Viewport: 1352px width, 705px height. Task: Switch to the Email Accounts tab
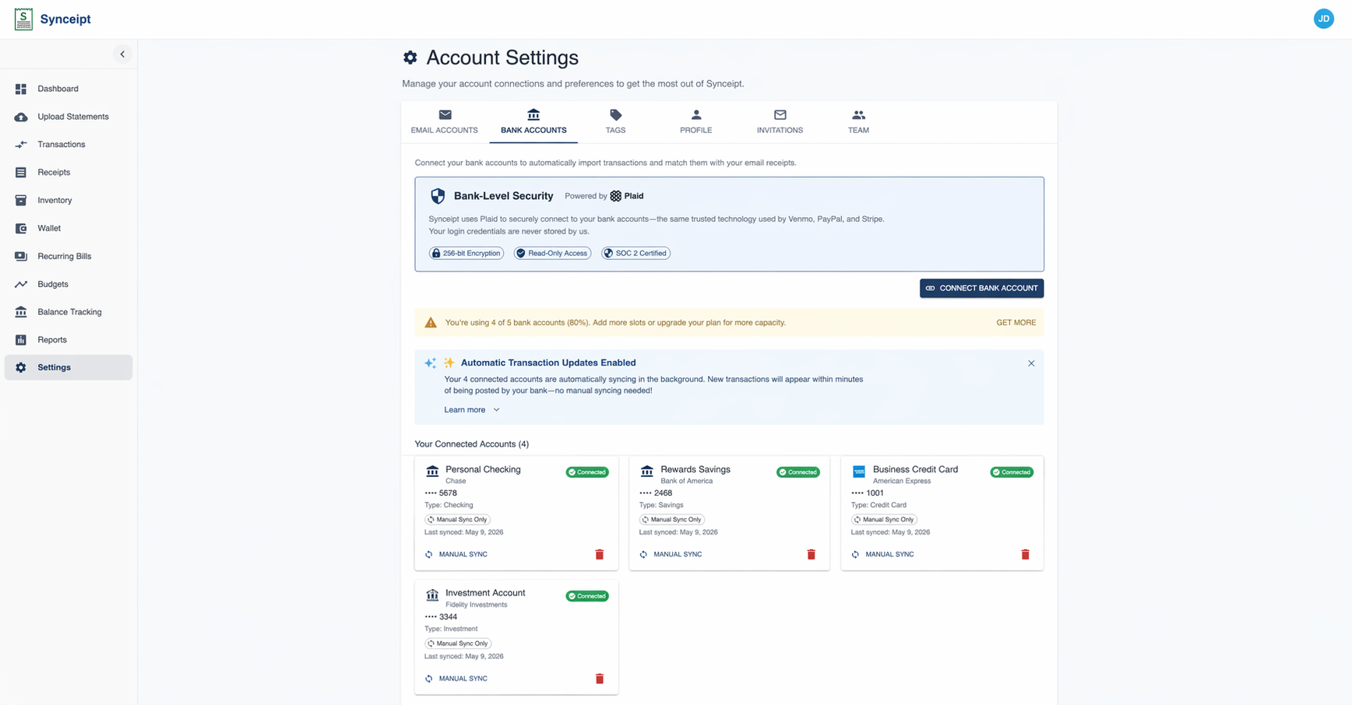click(x=444, y=122)
